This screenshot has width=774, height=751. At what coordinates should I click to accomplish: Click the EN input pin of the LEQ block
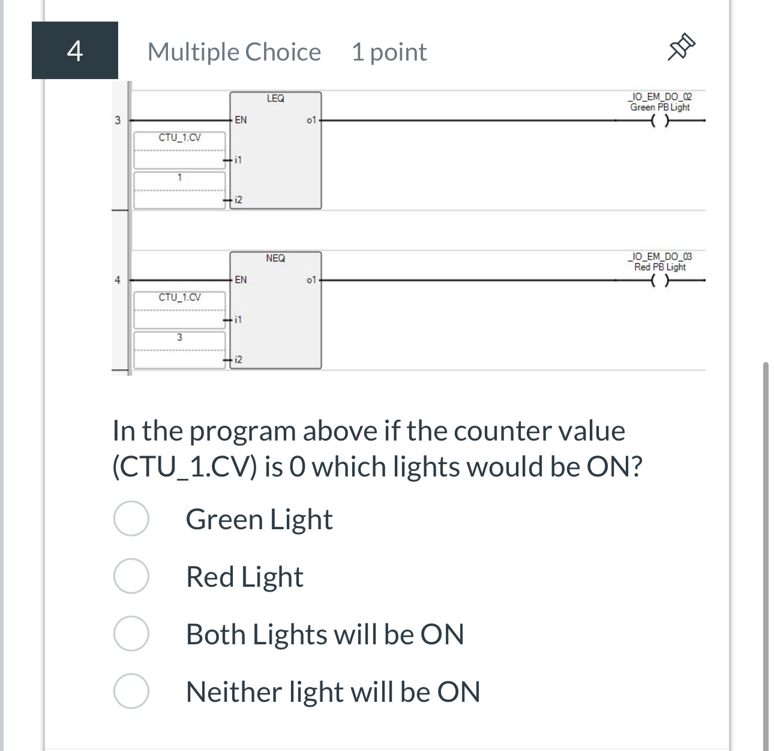pyautogui.click(x=241, y=120)
